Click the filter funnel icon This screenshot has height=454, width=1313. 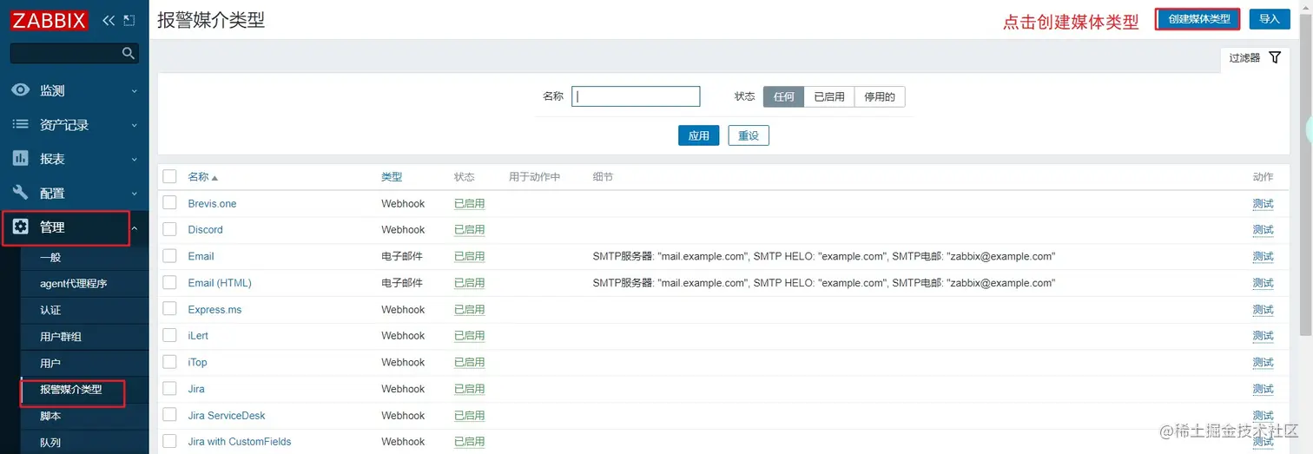pos(1275,57)
